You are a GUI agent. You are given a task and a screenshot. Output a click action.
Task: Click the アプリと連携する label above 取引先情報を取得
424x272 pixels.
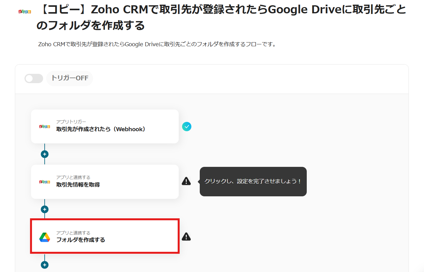click(x=73, y=177)
